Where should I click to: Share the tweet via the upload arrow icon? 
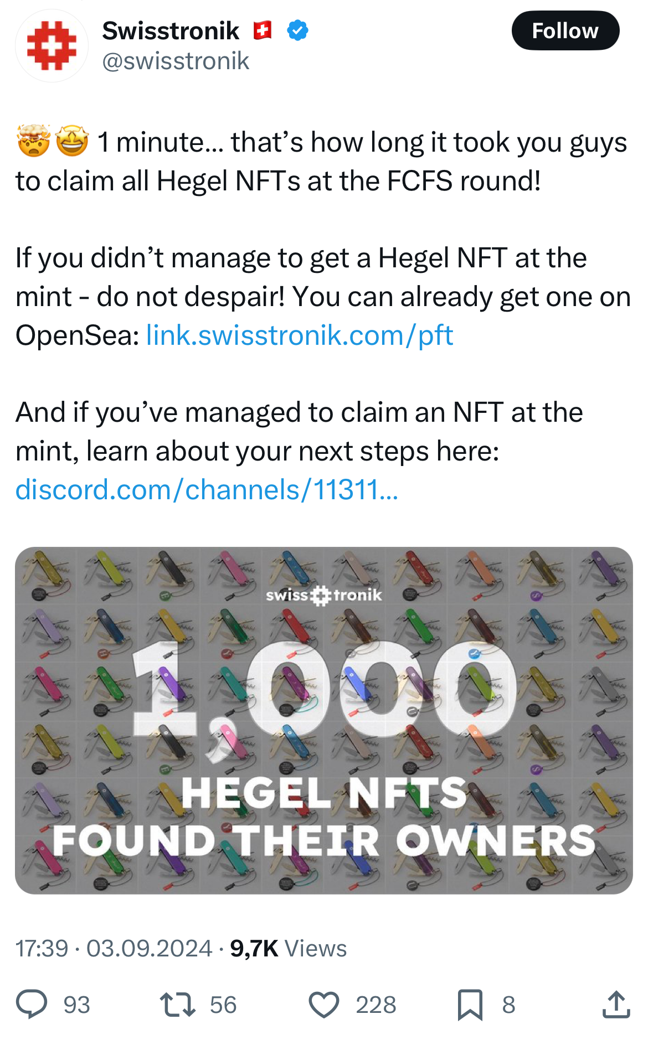click(x=616, y=1005)
